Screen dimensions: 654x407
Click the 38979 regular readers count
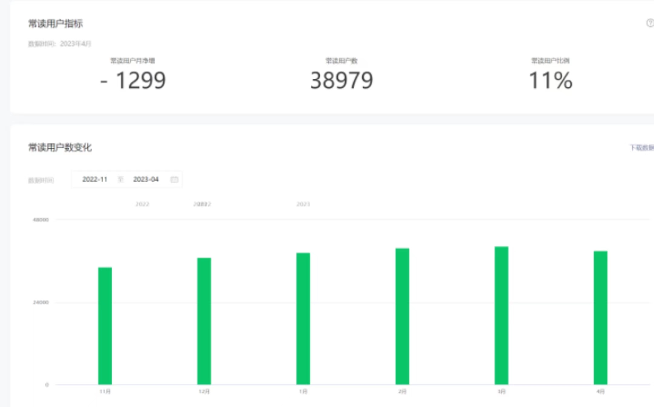click(x=342, y=80)
